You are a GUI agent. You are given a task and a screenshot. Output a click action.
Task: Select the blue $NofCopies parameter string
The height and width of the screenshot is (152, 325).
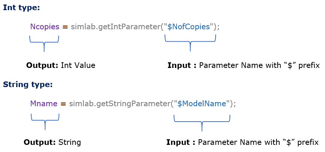pyautogui.click(x=190, y=27)
